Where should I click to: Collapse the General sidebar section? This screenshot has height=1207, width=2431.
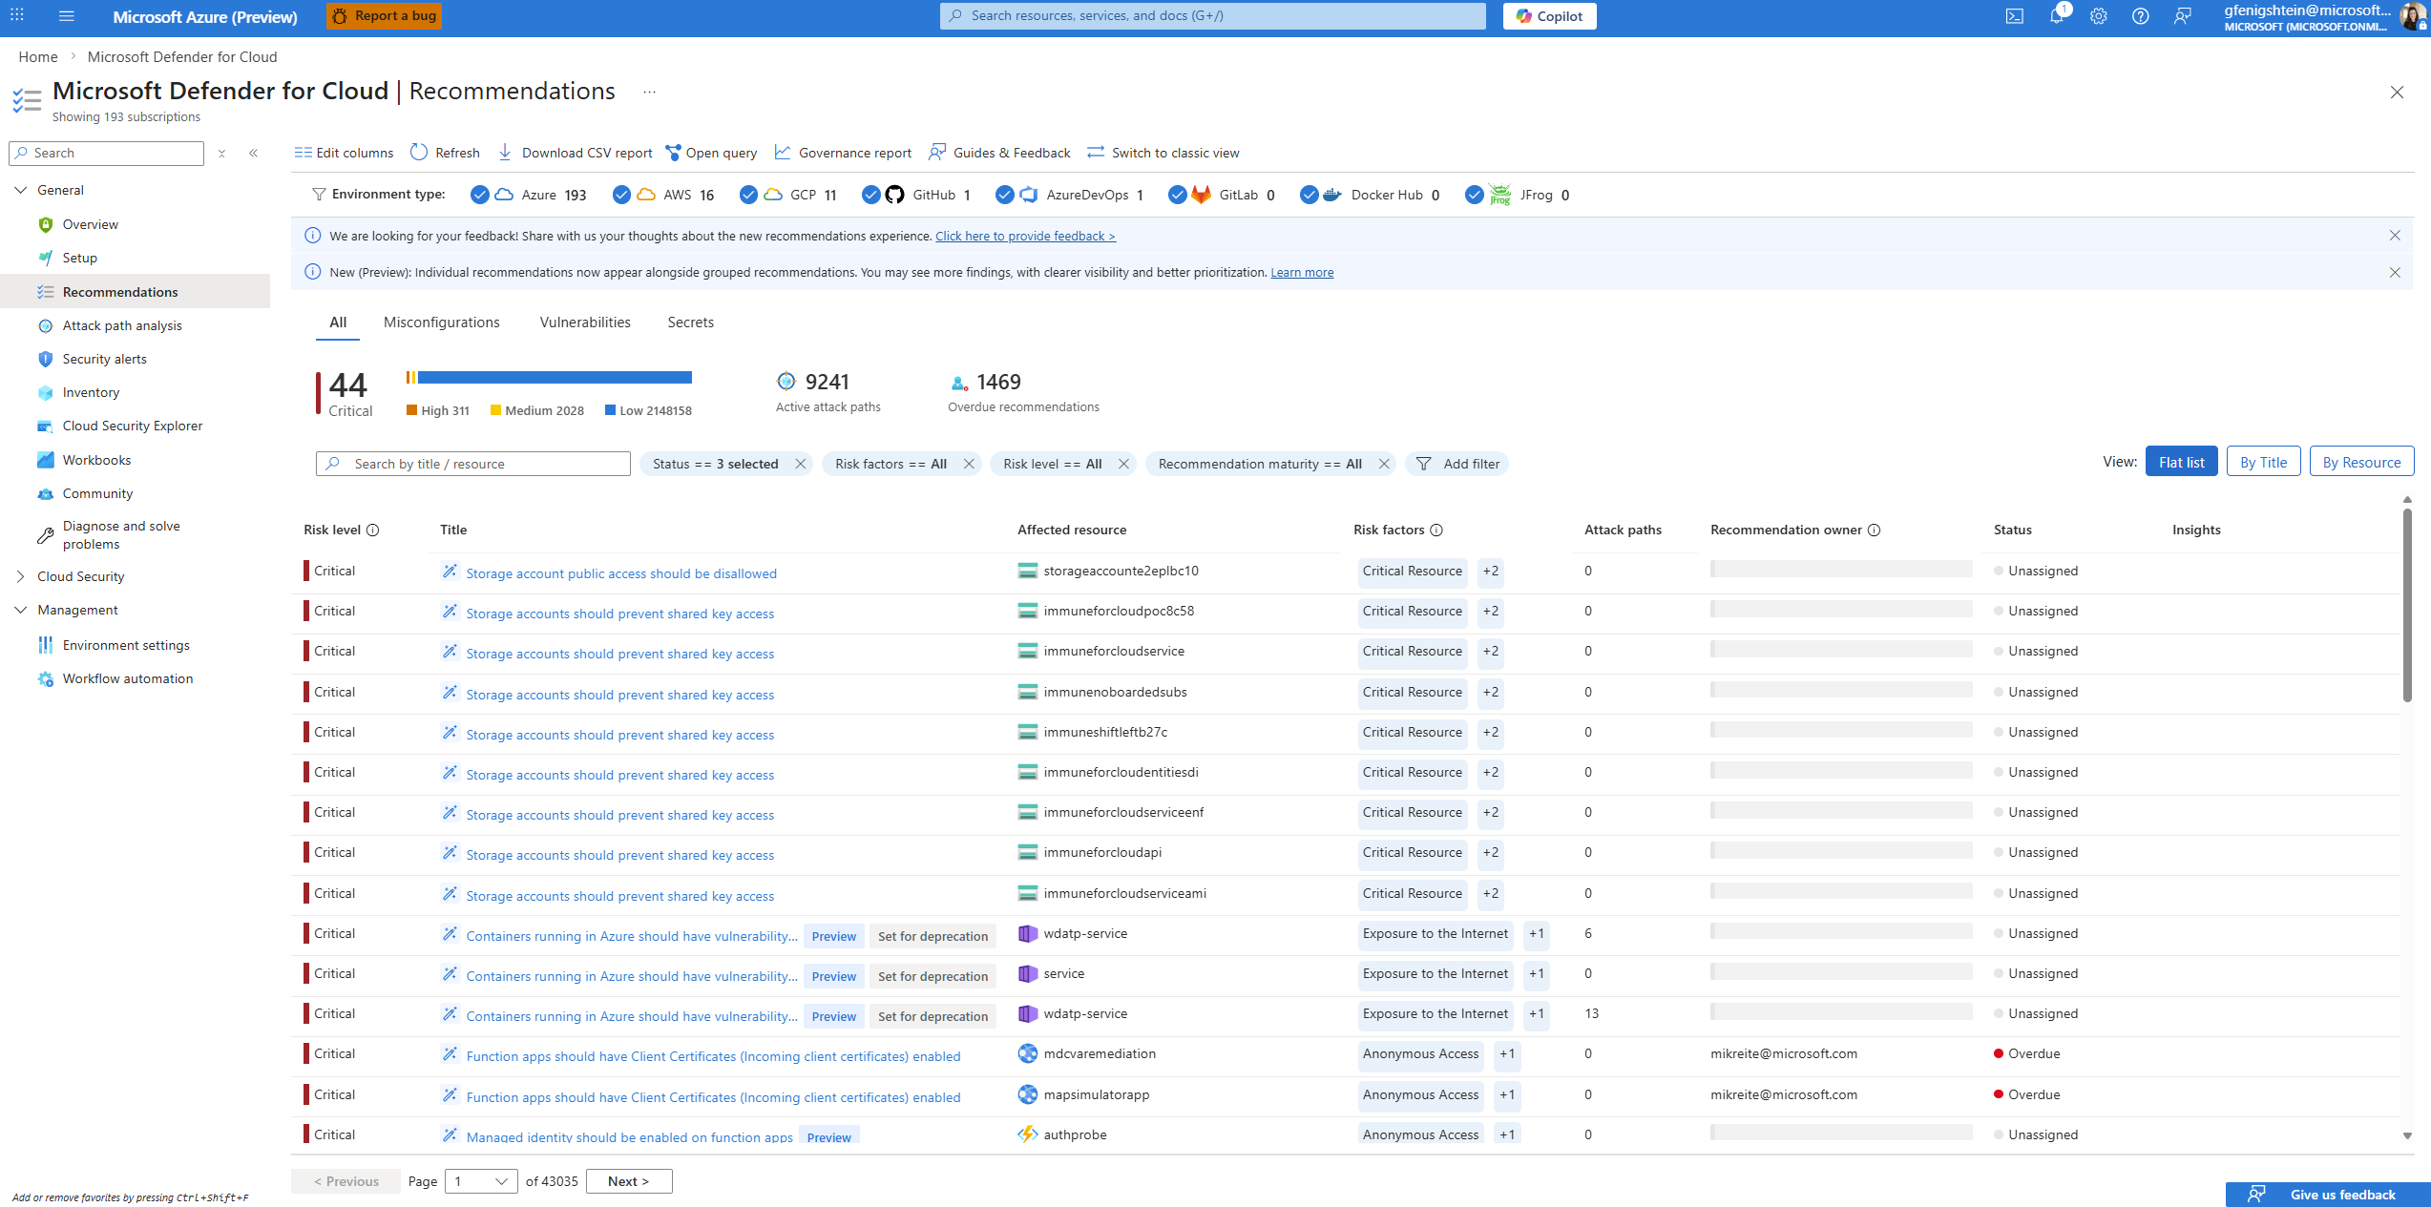[21, 190]
